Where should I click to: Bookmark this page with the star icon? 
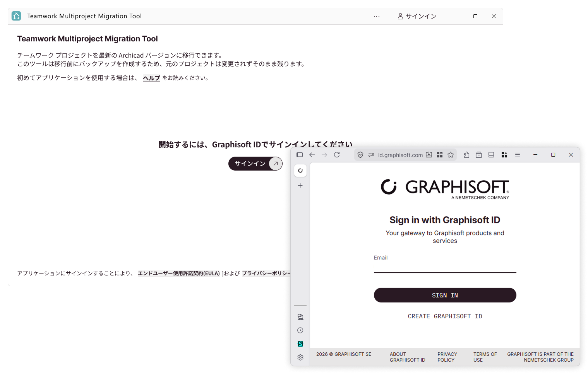(x=451, y=155)
